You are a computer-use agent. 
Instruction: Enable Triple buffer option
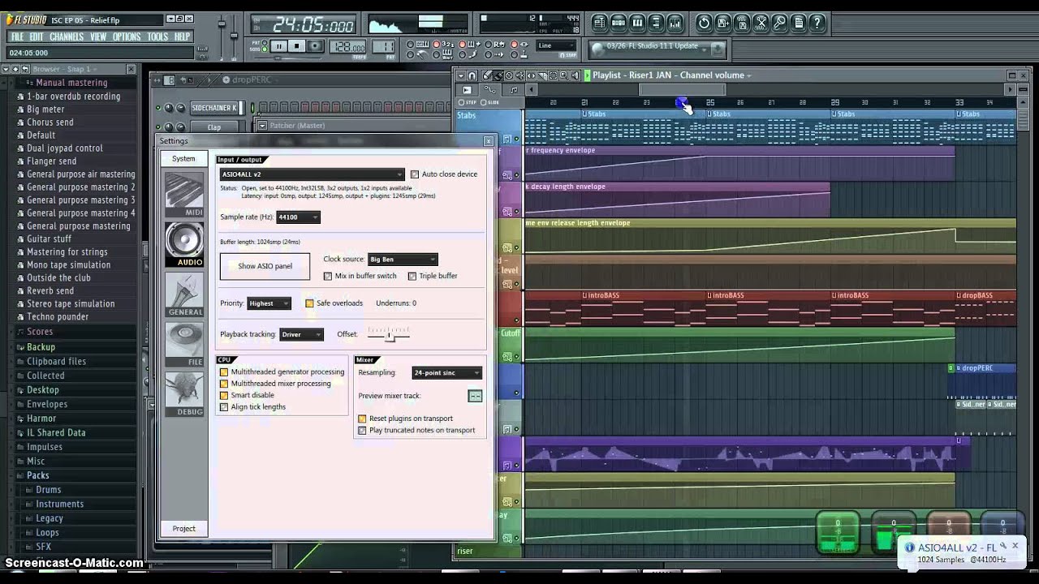coord(412,276)
